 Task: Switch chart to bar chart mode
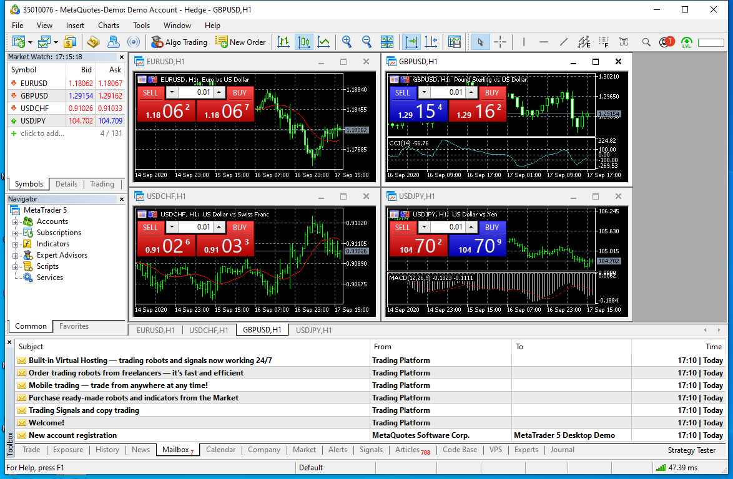[x=283, y=42]
